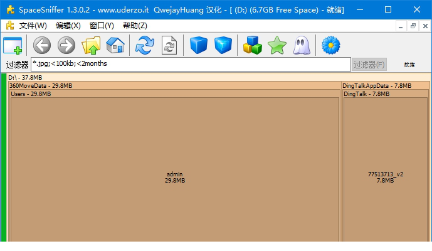Viewport: 432px width, 251px height.
Task: Rescan the current view document icon
Action: click(169, 45)
